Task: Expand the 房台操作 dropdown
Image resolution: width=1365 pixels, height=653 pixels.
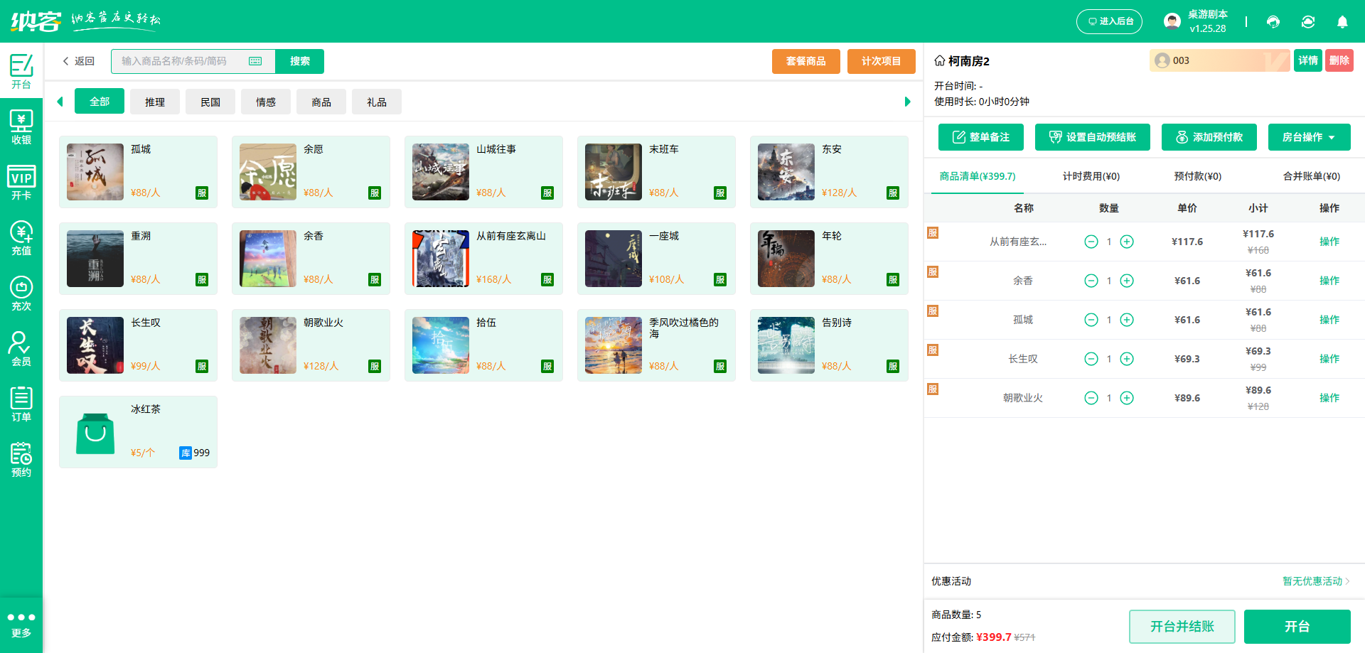Action: click(1309, 137)
